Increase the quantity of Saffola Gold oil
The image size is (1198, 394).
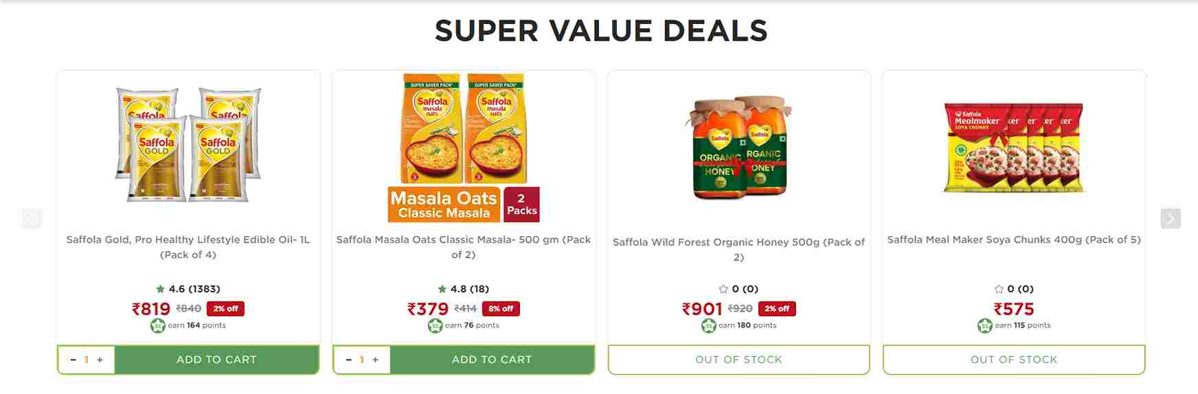pos(100,360)
